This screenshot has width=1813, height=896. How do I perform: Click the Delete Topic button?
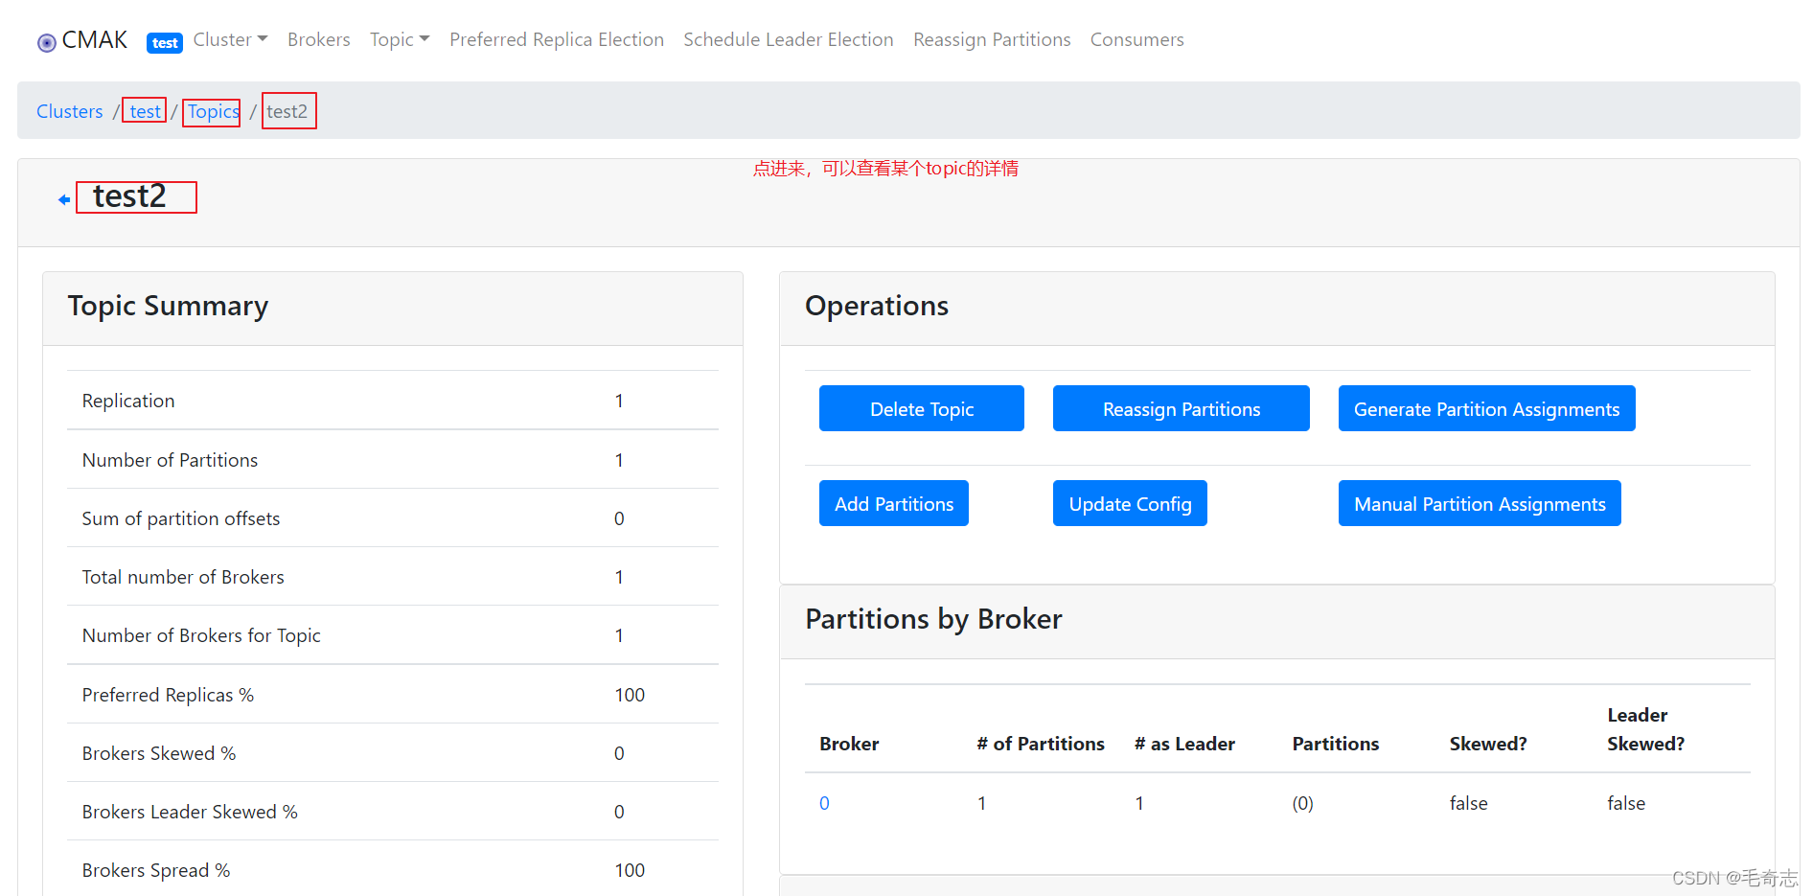922,408
